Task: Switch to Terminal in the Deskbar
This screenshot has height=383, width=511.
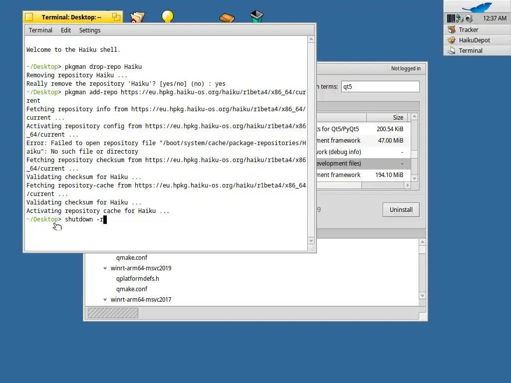Action: tap(477, 50)
